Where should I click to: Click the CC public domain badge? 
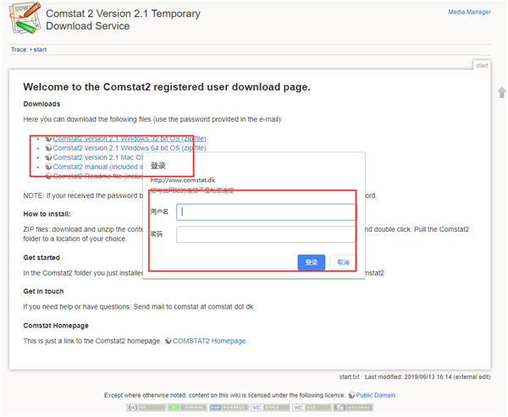[146, 408]
